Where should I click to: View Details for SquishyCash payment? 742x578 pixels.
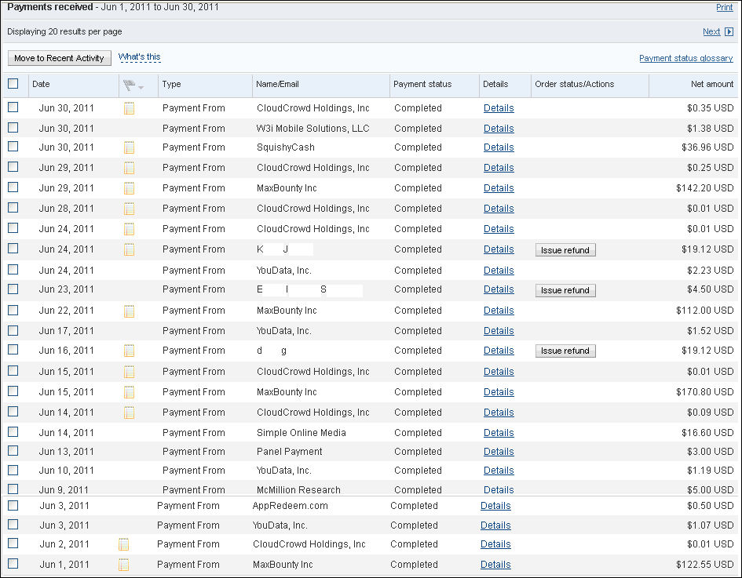499,147
